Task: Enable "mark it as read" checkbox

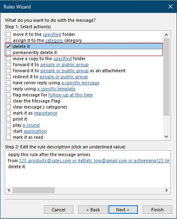Action: 8,137
